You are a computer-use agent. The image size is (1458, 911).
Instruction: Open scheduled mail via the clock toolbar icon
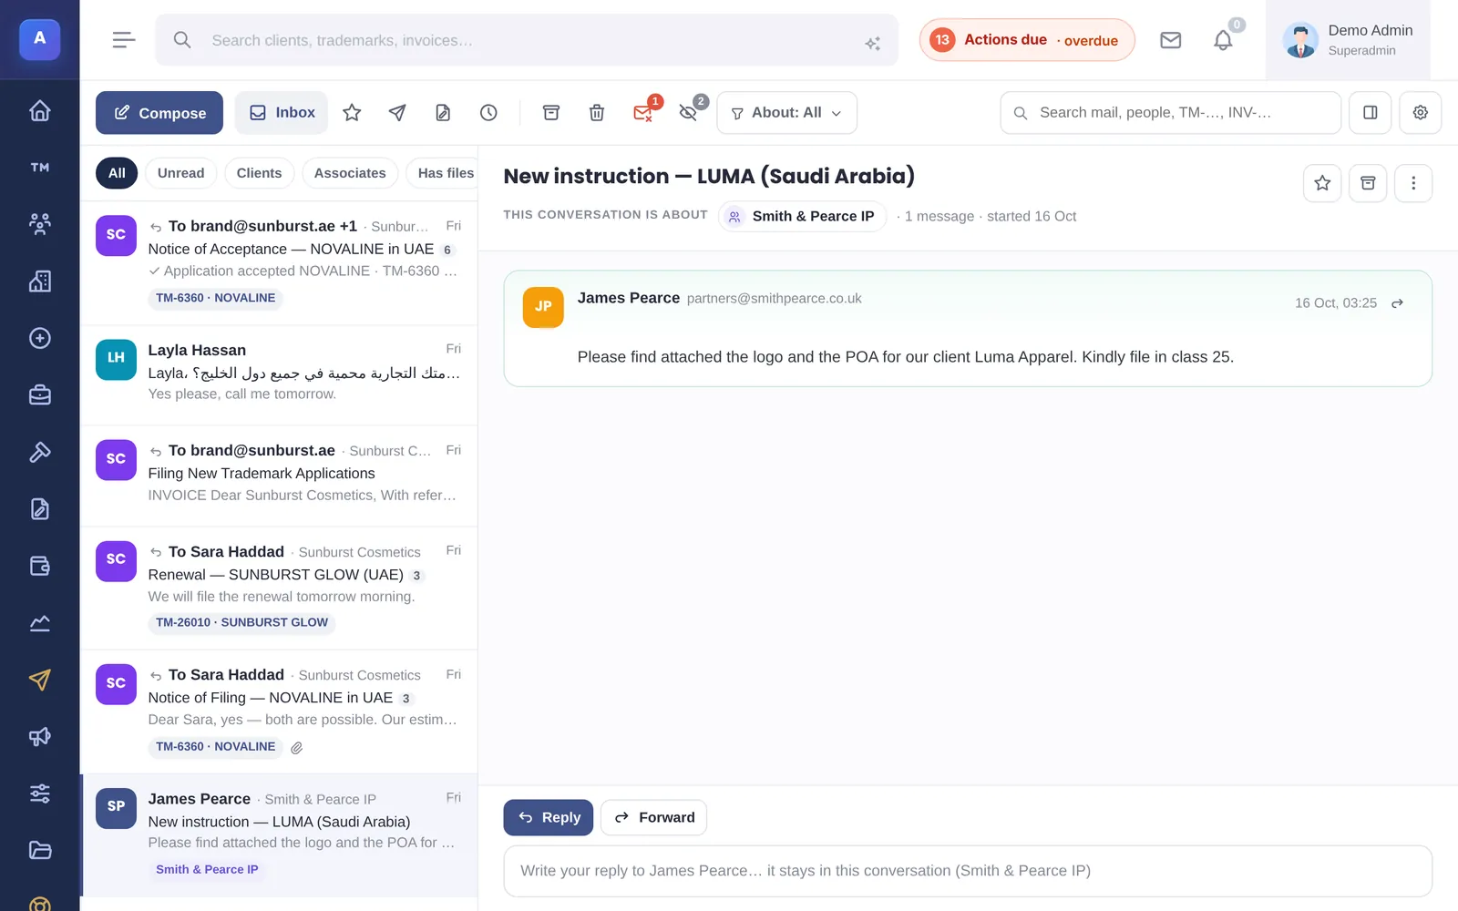[x=488, y=113]
